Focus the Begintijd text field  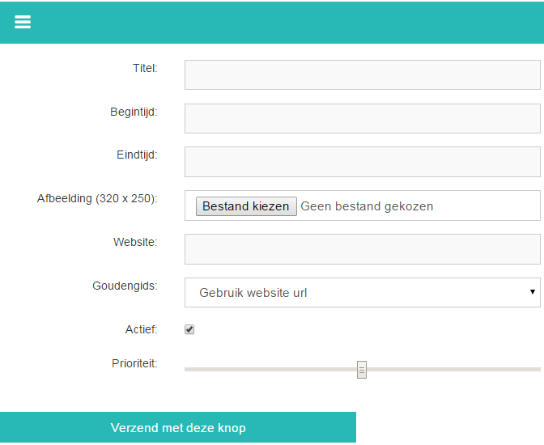(362, 118)
